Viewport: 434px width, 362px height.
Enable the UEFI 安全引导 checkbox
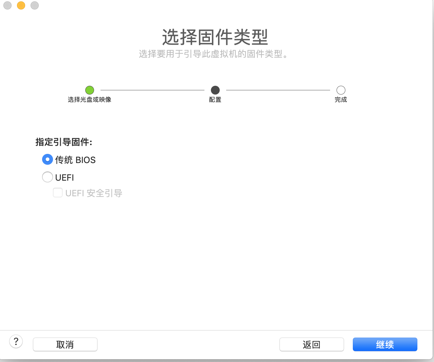click(58, 193)
